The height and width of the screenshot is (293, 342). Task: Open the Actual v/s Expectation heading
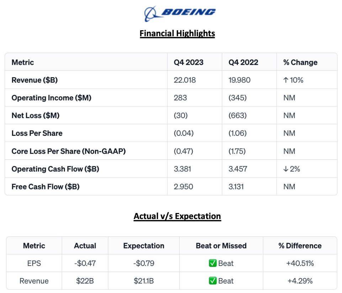point(177,216)
